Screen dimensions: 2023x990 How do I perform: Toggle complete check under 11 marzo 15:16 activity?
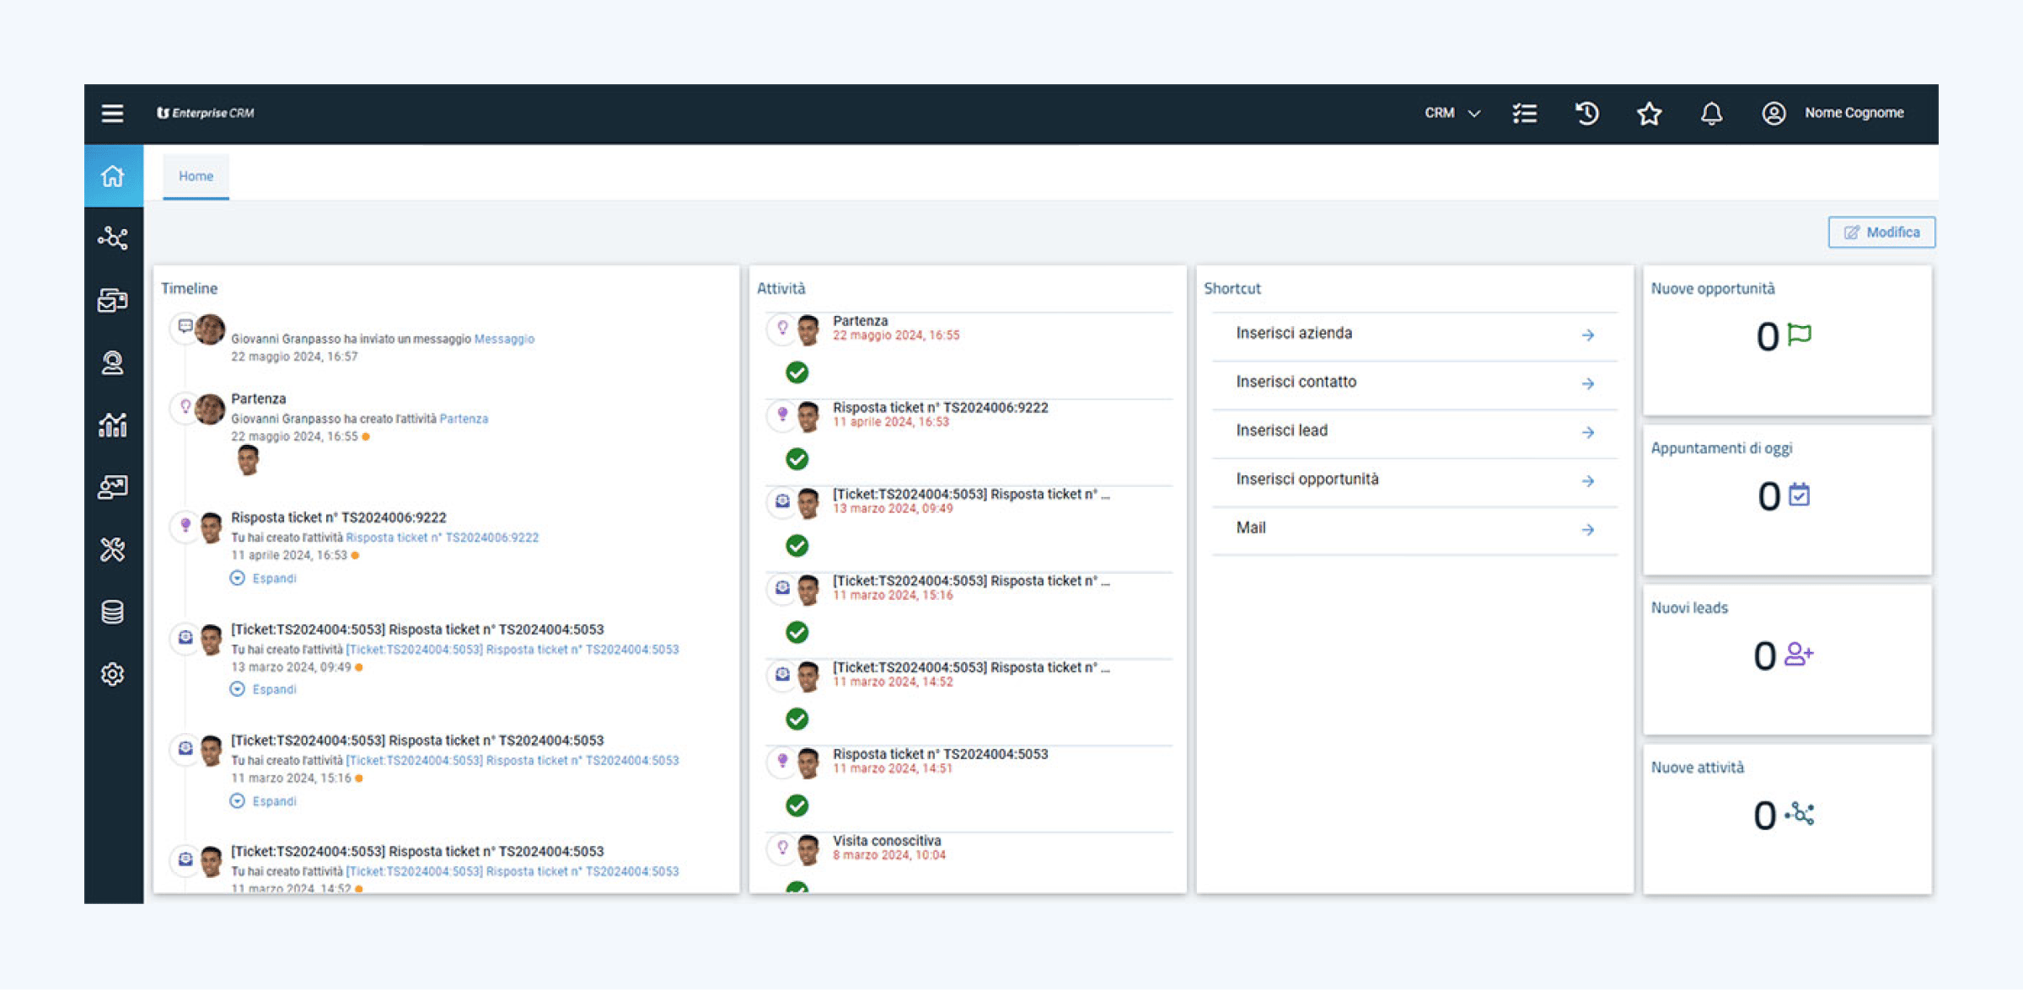point(797,632)
